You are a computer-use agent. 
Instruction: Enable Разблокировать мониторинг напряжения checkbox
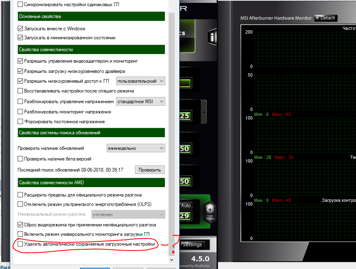(20, 111)
